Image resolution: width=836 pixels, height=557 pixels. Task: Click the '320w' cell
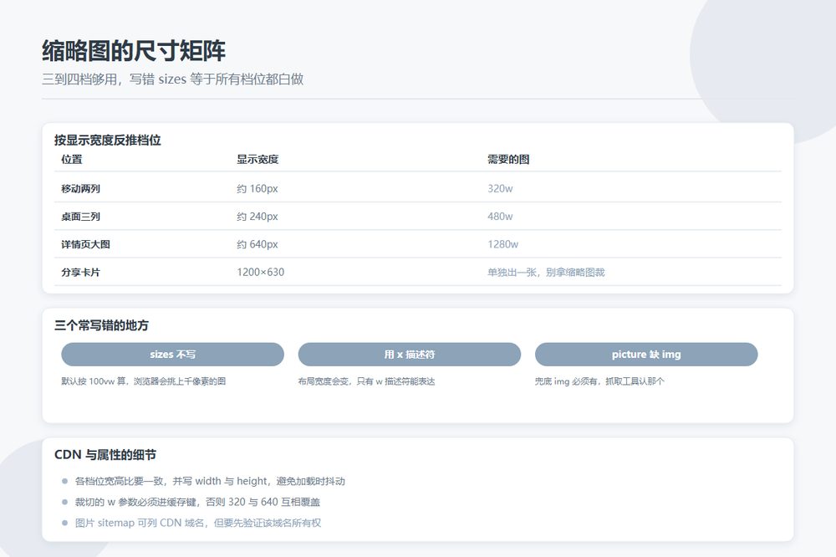[500, 188]
